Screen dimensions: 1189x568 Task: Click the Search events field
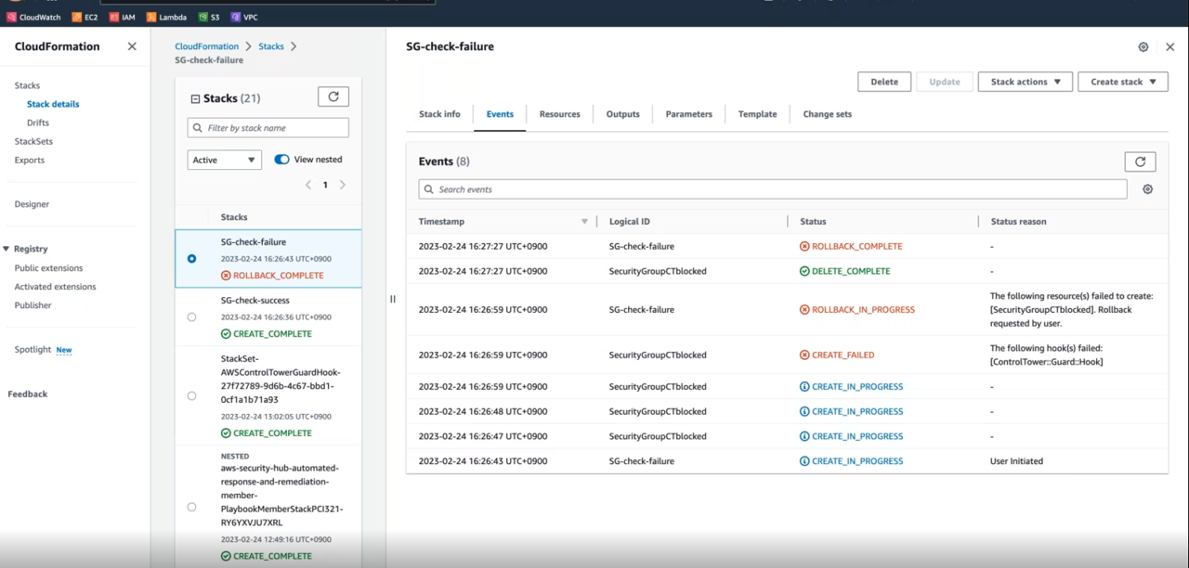[772, 189]
